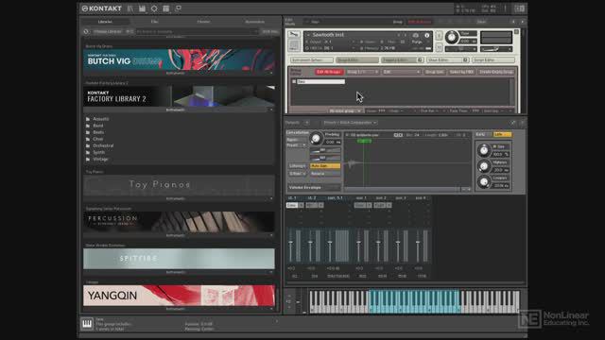The height and width of the screenshot is (340, 605).
Task: Adjust the Tune knob in instrument header
Action: [x=451, y=38]
